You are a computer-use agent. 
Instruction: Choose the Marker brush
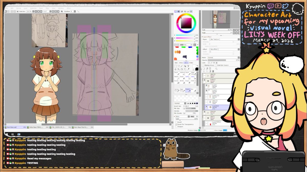177,78
